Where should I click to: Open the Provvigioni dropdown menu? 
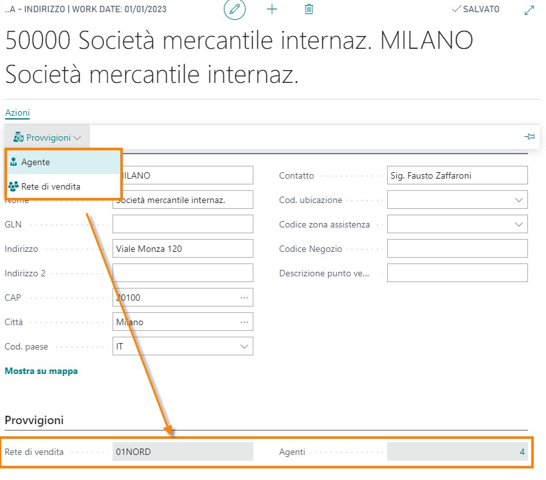[x=48, y=138]
